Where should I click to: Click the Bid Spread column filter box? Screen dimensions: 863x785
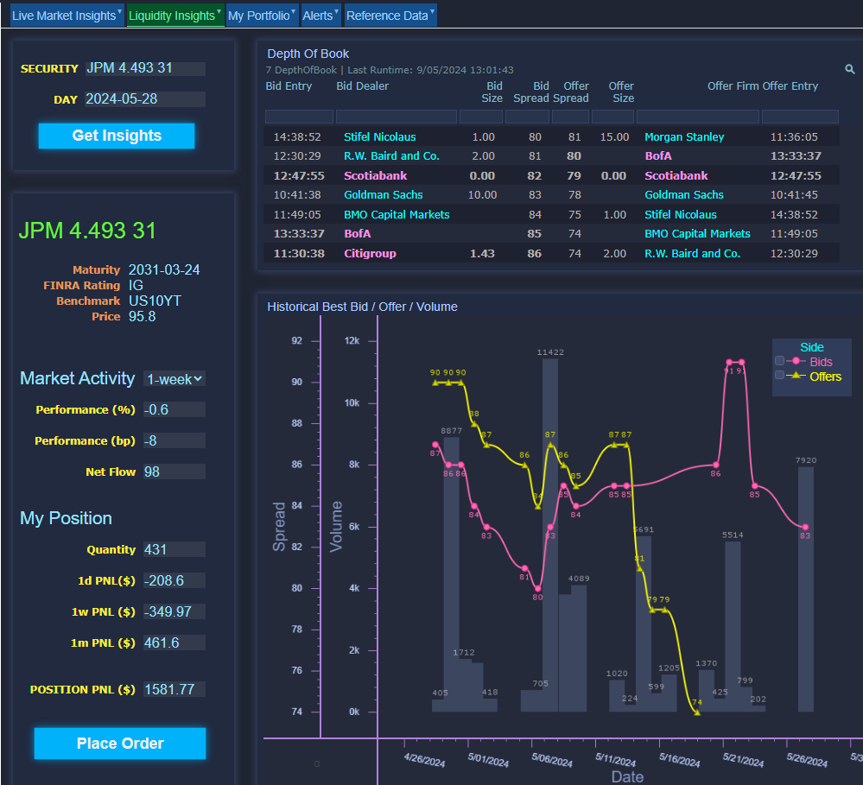(527, 117)
